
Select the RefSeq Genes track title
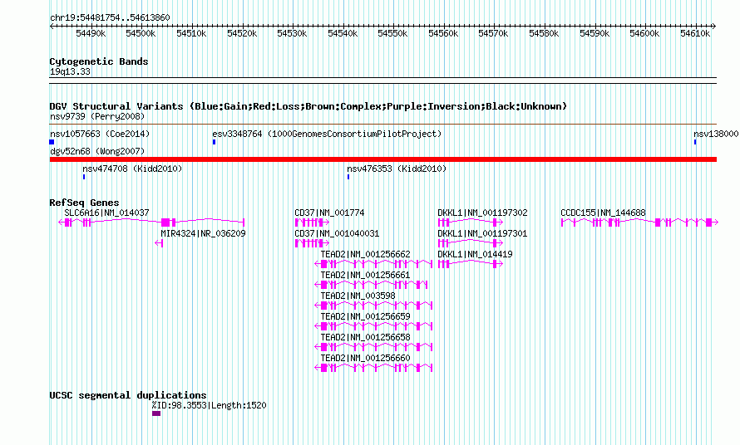(84, 203)
